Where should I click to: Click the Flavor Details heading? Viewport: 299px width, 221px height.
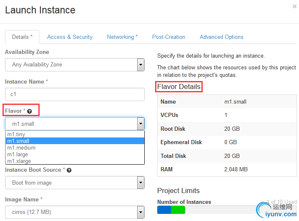(x=179, y=87)
